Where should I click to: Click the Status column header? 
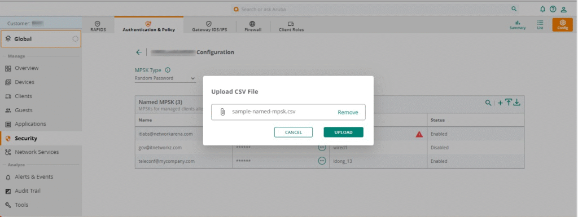tap(475, 120)
